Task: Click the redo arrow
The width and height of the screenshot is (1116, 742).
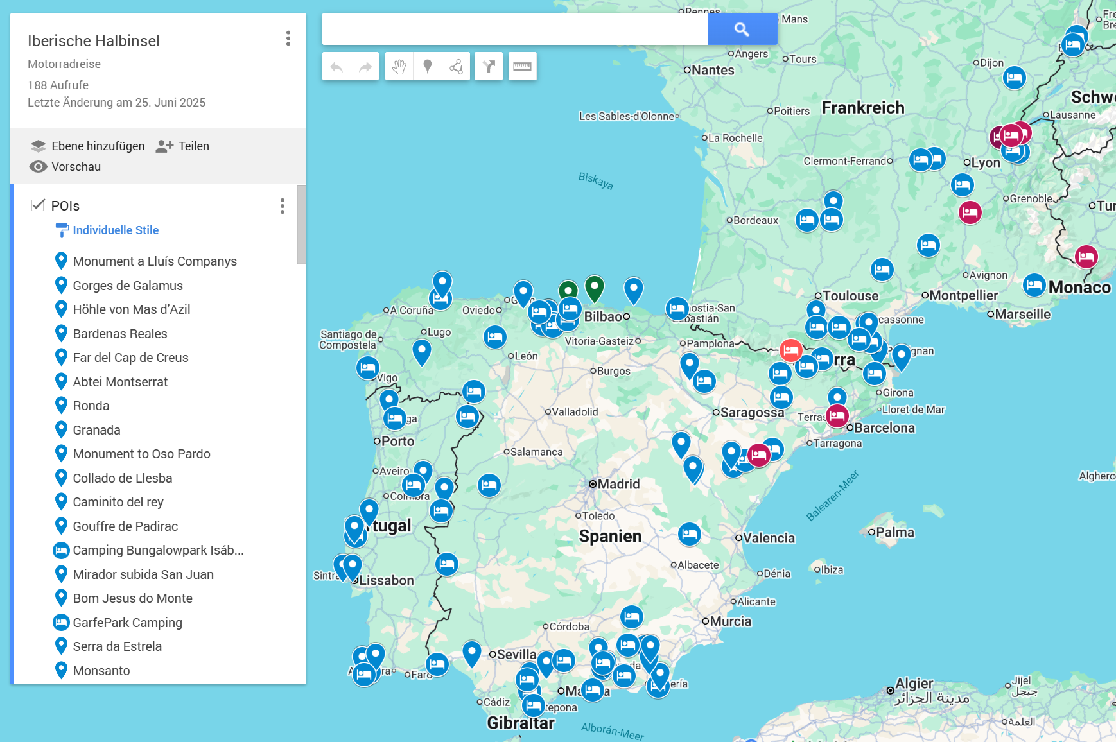Action: pyautogui.click(x=365, y=66)
